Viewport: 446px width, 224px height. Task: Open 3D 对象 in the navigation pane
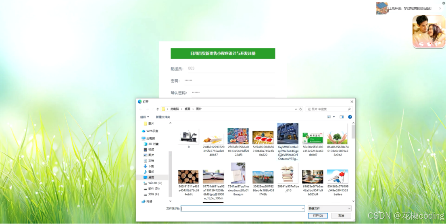(x=151, y=144)
